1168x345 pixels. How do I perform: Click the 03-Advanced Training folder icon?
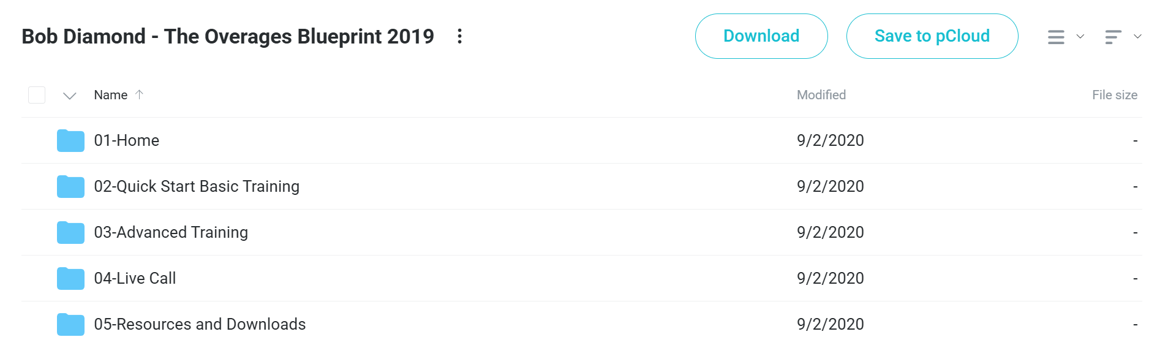70,232
